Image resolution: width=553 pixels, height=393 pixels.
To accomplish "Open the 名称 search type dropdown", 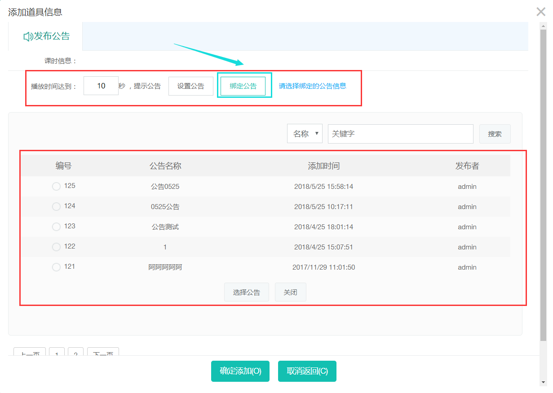I will click(x=305, y=134).
